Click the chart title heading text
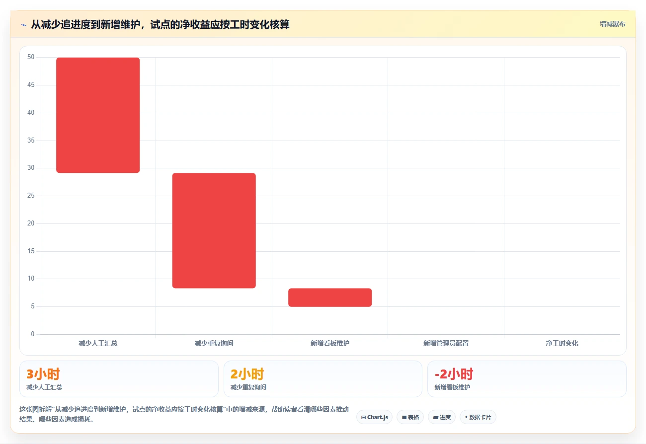646x444 pixels. point(160,24)
